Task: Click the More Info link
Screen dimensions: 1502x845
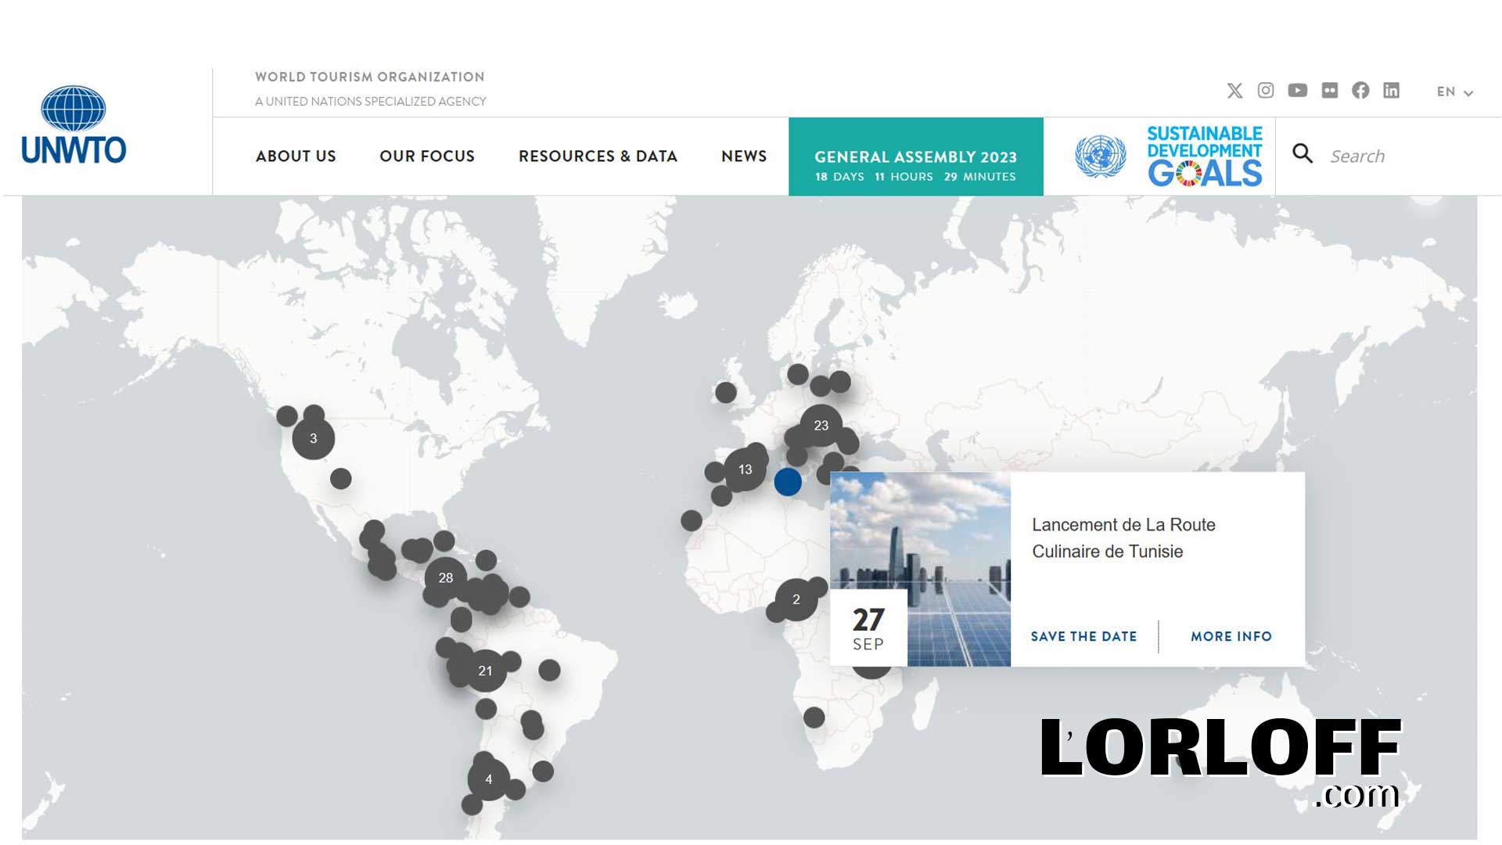Action: point(1231,637)
